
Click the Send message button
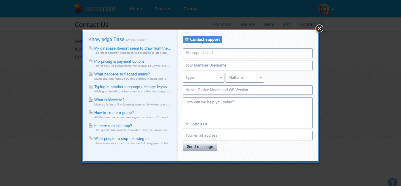coord(200,147)
